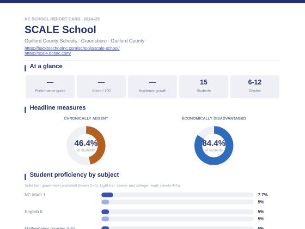
Task: Select the Performance grade card
Action: click(50, 87)
